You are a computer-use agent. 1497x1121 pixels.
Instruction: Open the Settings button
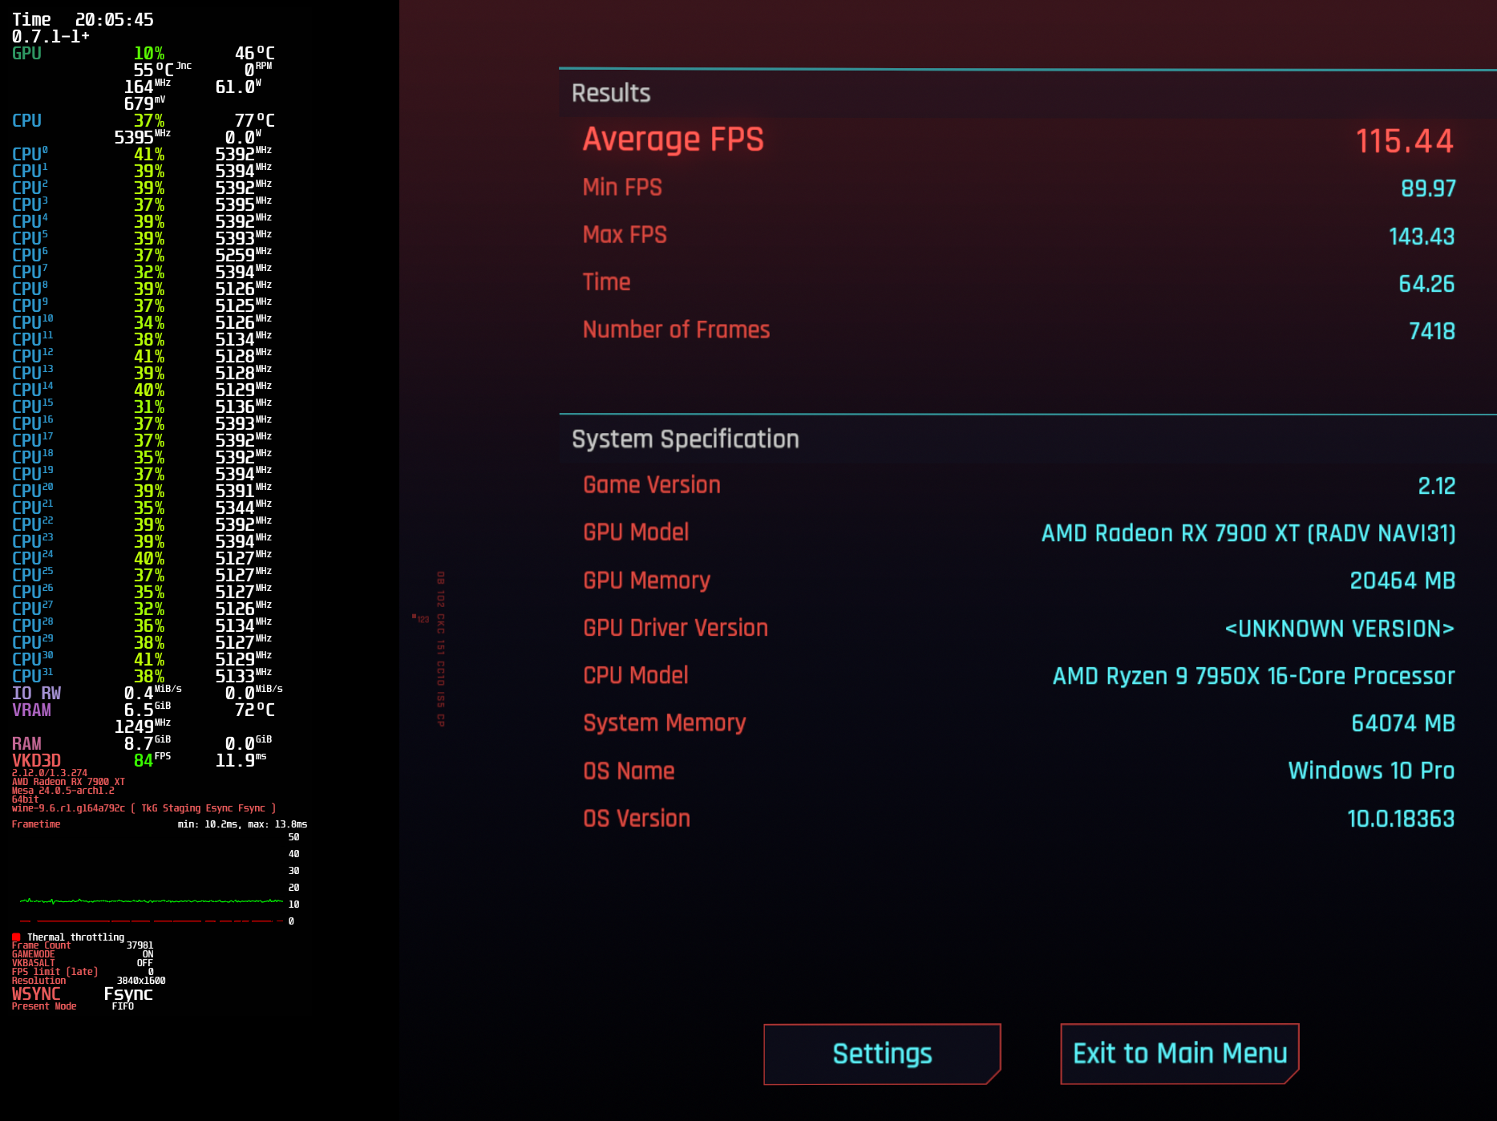pyautogui.click(x=882, y=1054)
